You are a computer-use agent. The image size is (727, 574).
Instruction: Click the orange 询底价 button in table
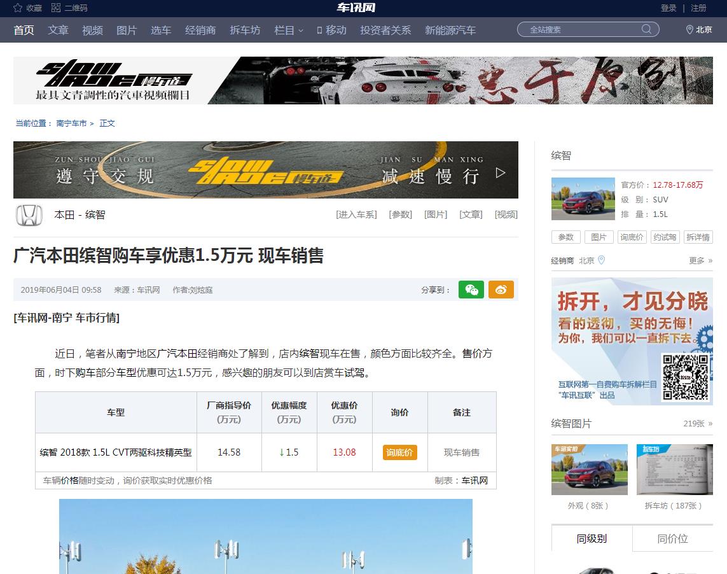coord(399,452)
